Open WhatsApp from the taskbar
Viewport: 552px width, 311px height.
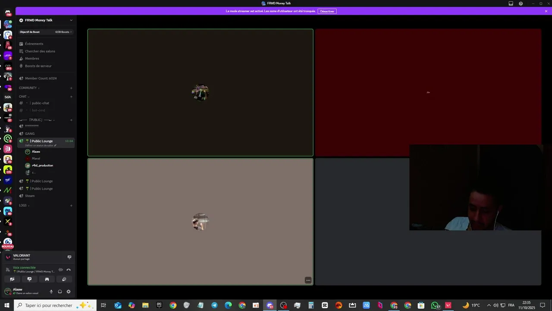435,305
